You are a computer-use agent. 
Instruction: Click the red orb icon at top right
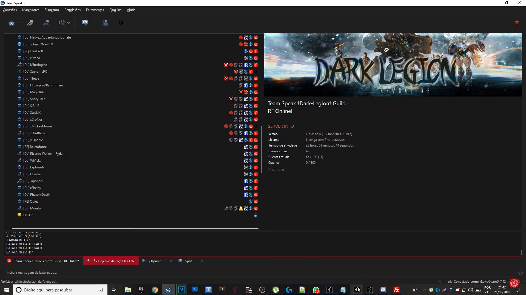517,22
